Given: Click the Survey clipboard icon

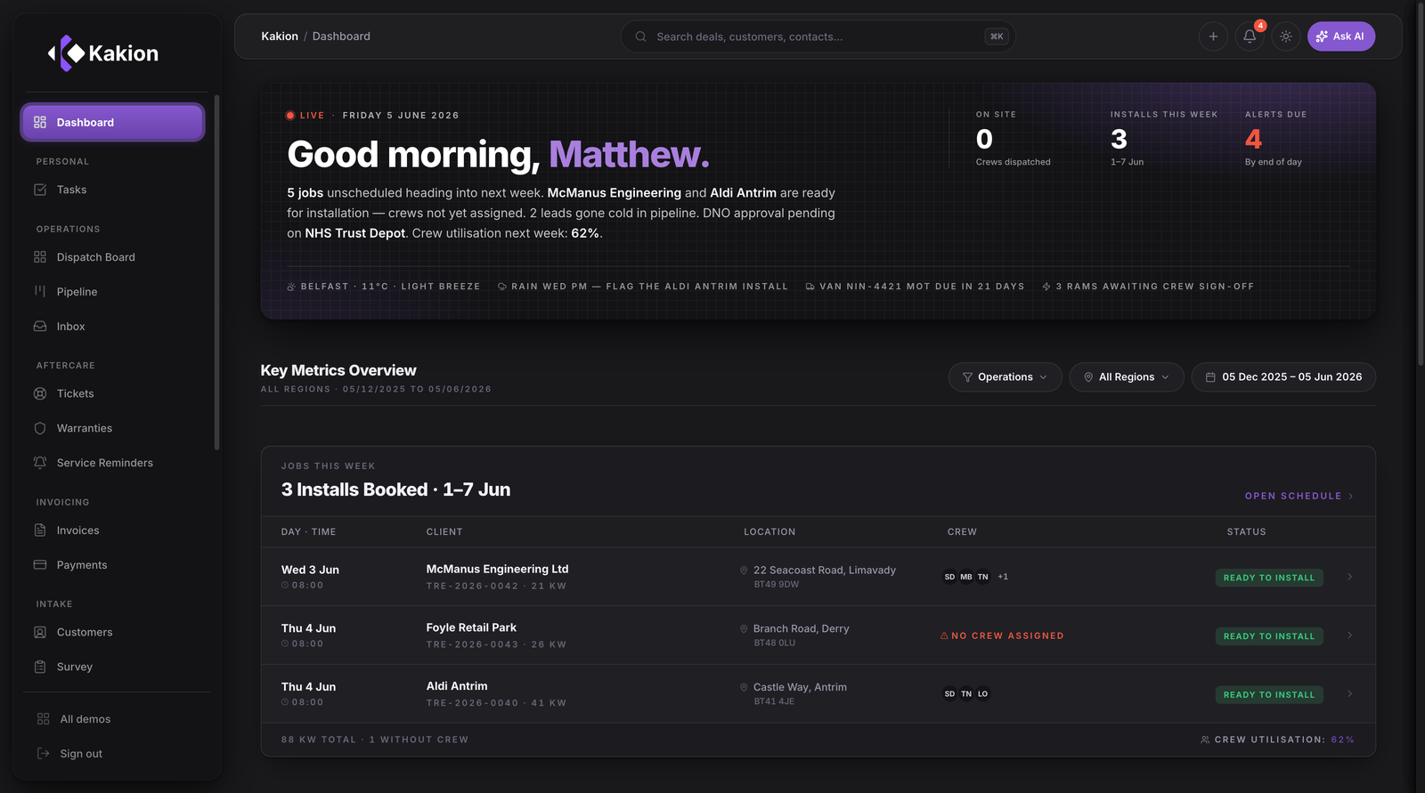Looking at the screenshot, I should tap(40, 667).
